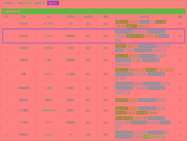Click 服务收费 tag in the EX3 功夫牛 row

tap(161, 22)
